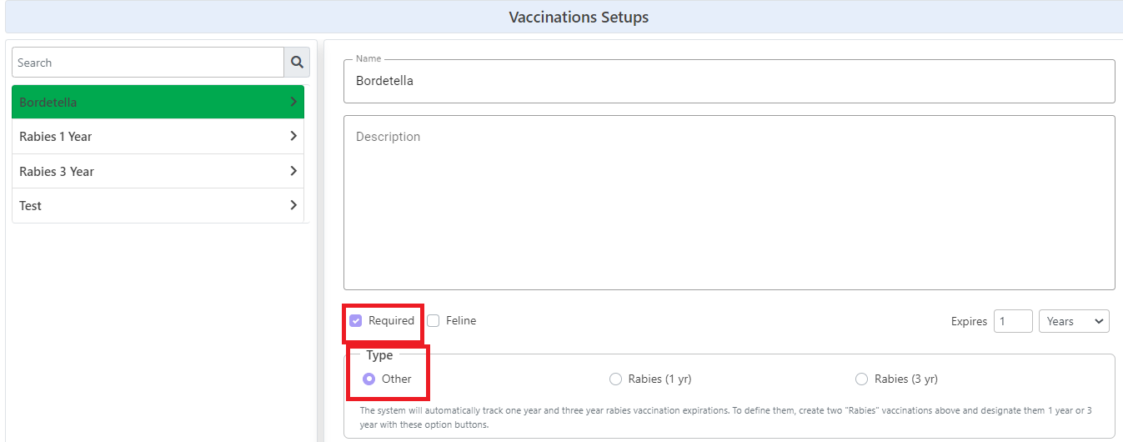Click into the Name field containing Bordetella
Screen dimensions: 1123x442
click(729, 81)
